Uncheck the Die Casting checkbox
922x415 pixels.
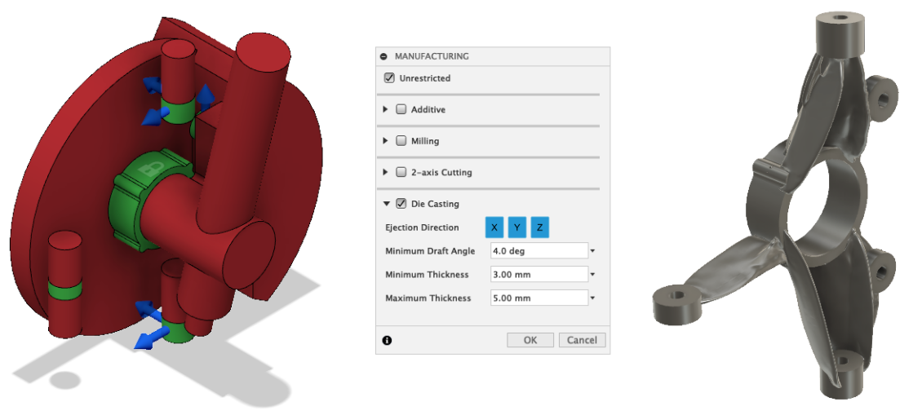point(401,203)
